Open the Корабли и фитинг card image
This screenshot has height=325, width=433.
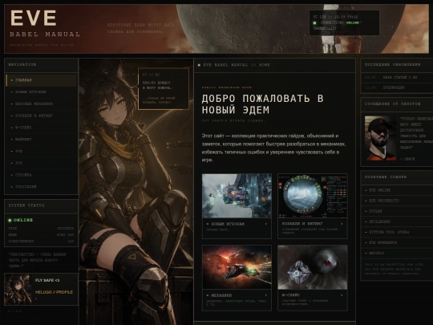pyautogui.click(x=313, y=196)
